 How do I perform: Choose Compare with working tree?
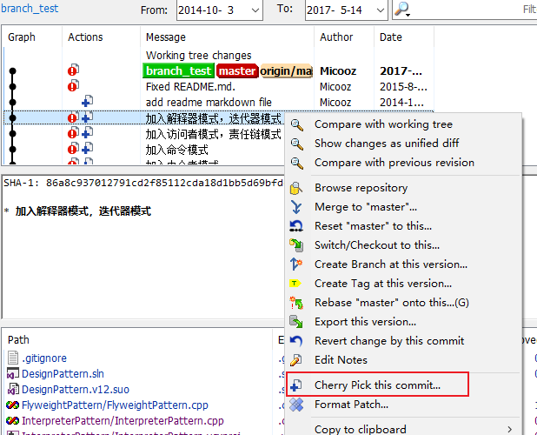coord(383,124)
